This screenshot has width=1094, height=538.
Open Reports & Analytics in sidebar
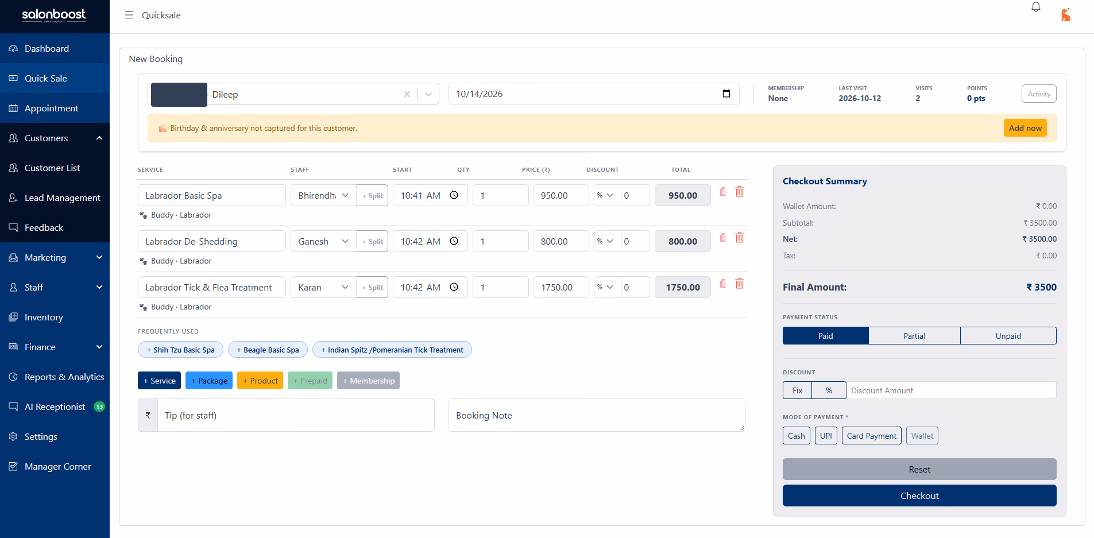tap(55, 377)
